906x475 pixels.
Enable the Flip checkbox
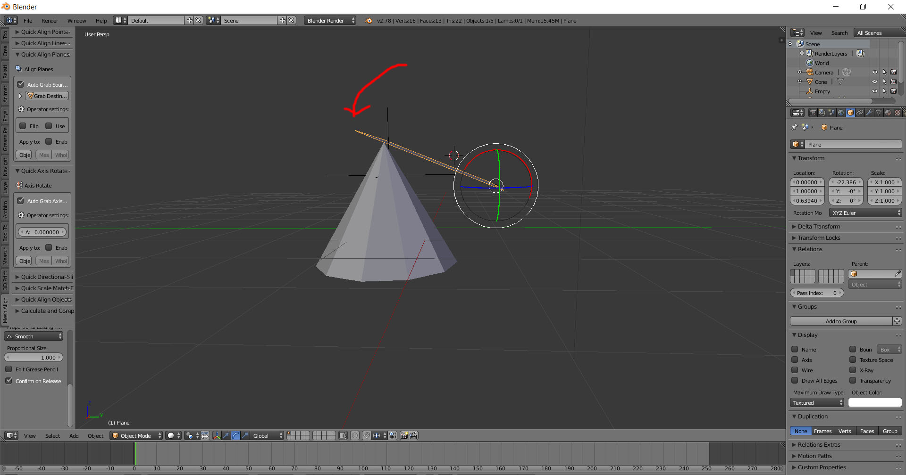(23, 126)
